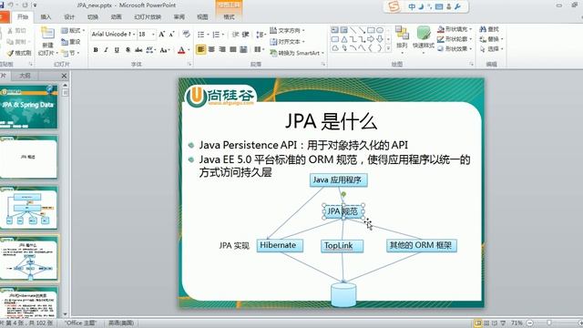Open the Text Direction (文字方向) dropdown
This screenshot has height=328, width=583.
click(287, 30)
